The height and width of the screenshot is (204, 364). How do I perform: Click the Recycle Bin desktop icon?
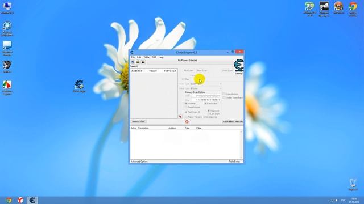click(353, 184)
